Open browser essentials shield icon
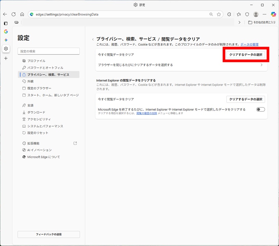Image resolution: width=279 pixels, height=246 pixels. [x=247, y=14]
